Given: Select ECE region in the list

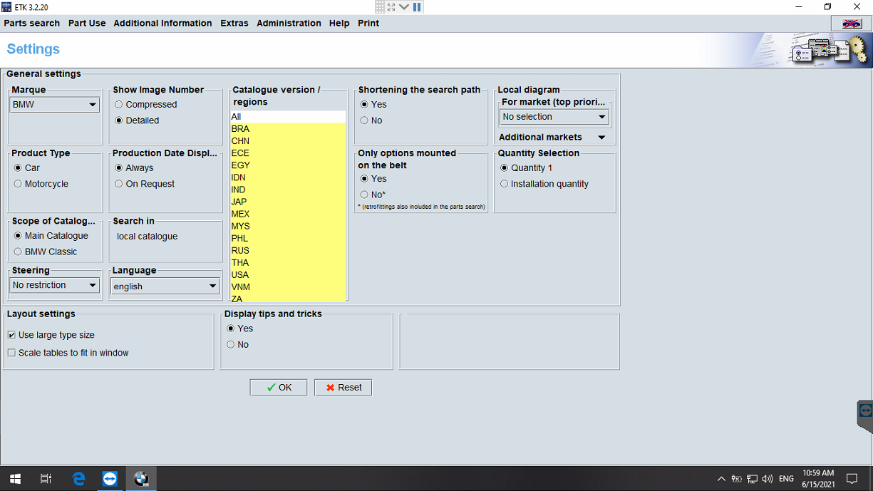Looking at the screenshot, I should tap(288, 153).
